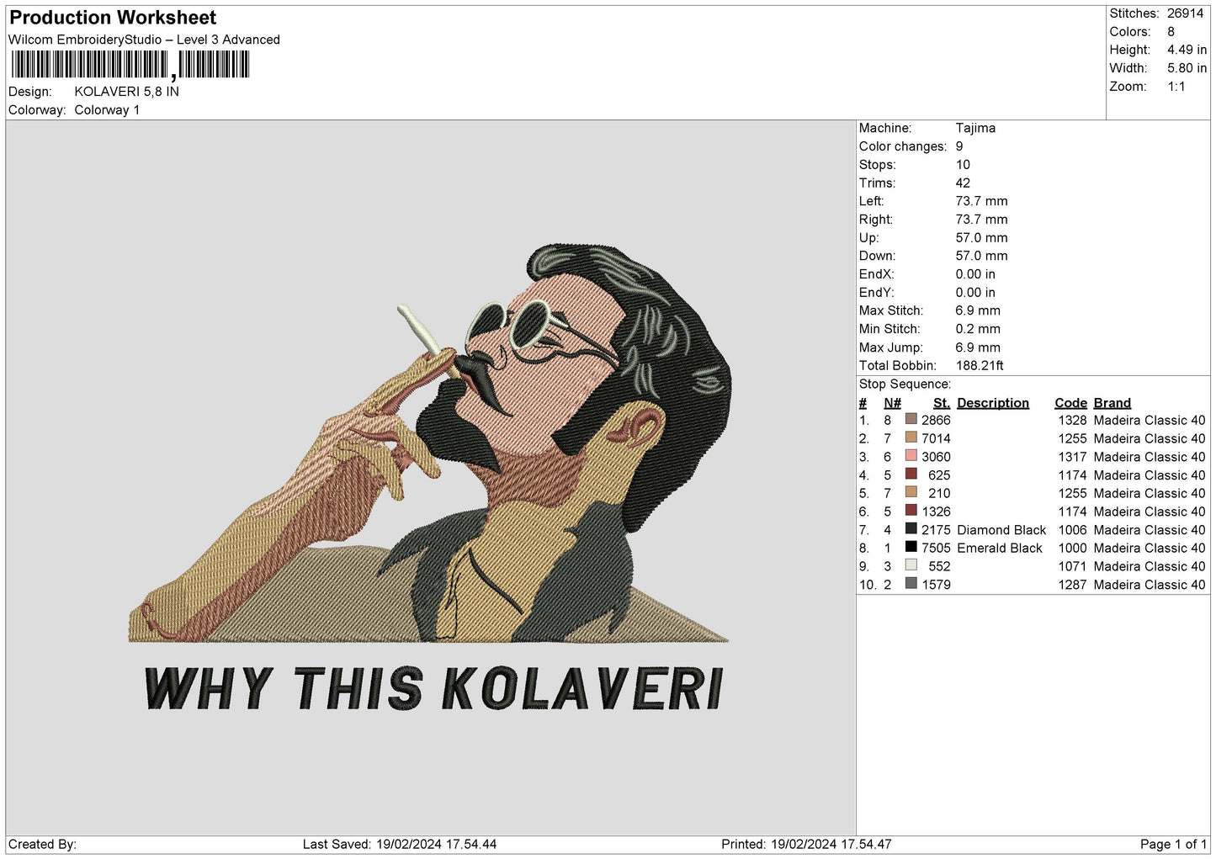Click the stop 9 off-white color swatch
Viewport: 1216px width, 859px height.
911,565
